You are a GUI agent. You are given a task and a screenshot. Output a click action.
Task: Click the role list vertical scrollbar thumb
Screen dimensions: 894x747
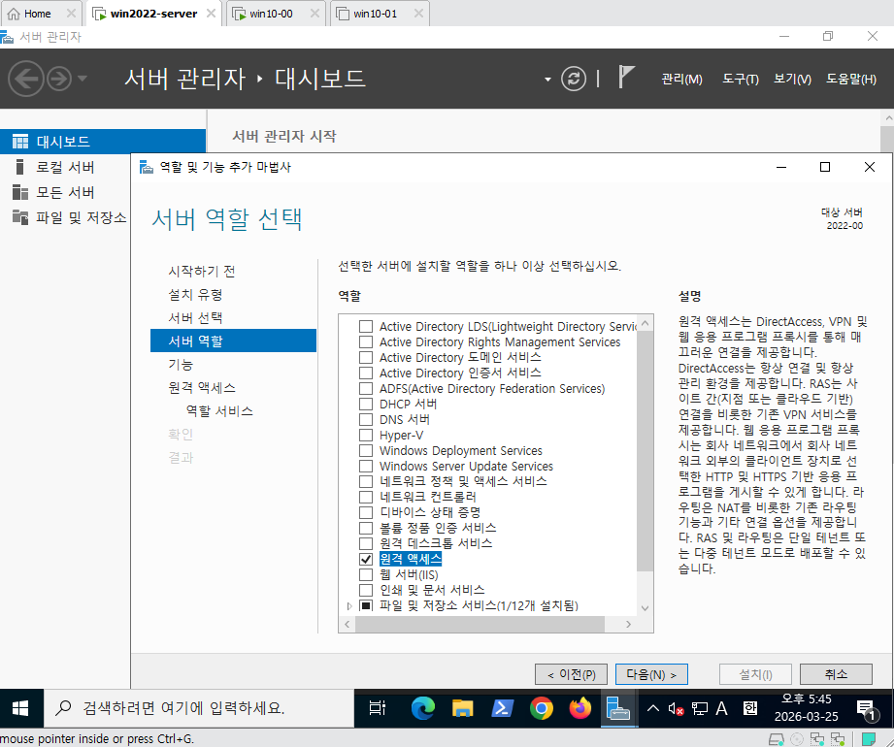tap(645, 451)
